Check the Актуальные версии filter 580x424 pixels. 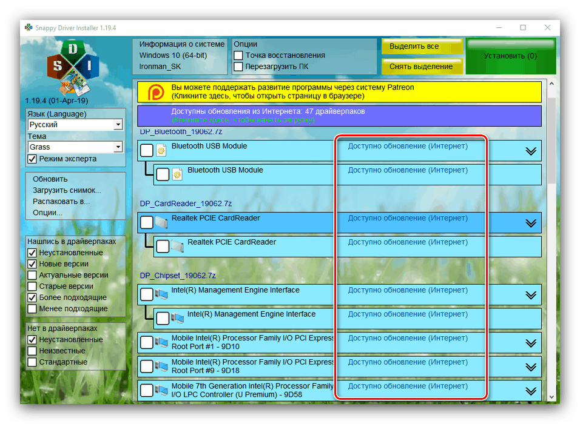pyautogui.click(x=32, y=275)
